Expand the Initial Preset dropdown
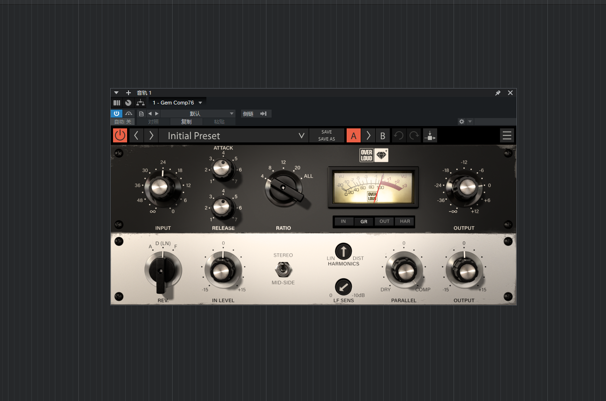The image size is (606, 401). 302,135
